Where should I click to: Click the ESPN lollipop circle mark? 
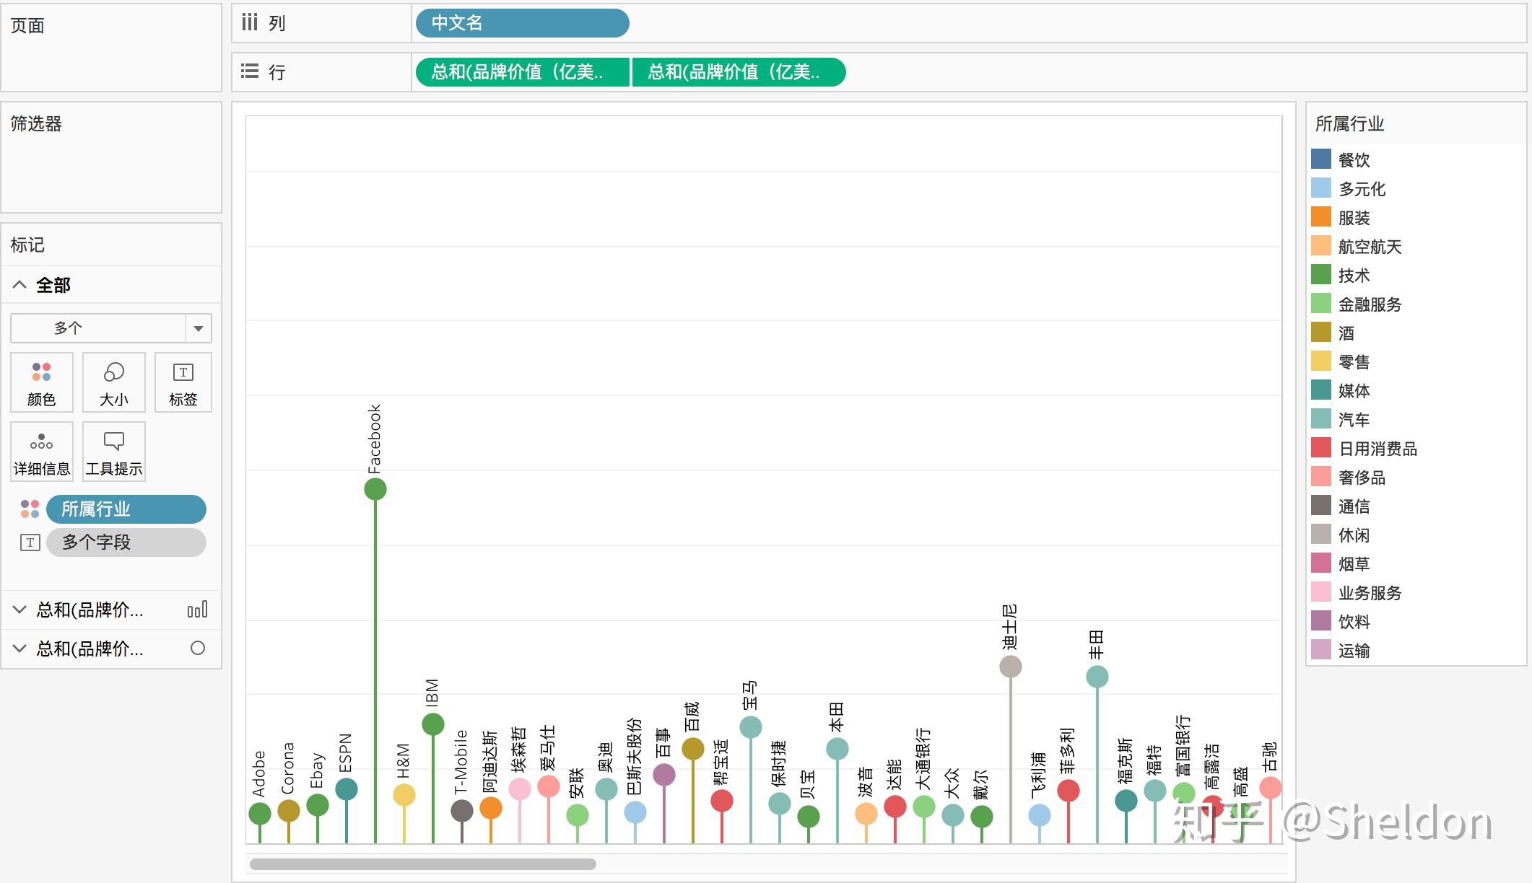(x=347, y=789)
